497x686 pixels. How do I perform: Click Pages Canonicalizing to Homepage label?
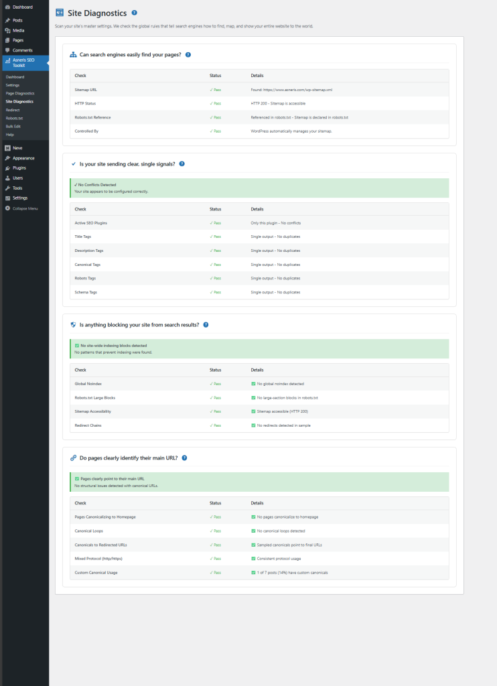click(105, 517)
